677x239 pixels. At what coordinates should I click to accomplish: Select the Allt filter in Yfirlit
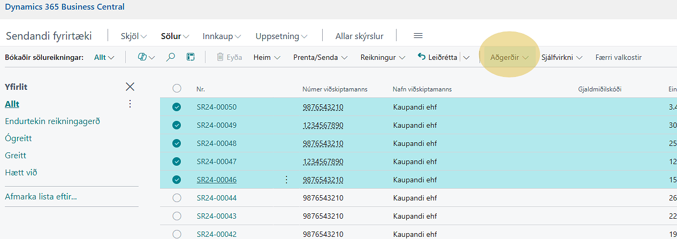12,104
